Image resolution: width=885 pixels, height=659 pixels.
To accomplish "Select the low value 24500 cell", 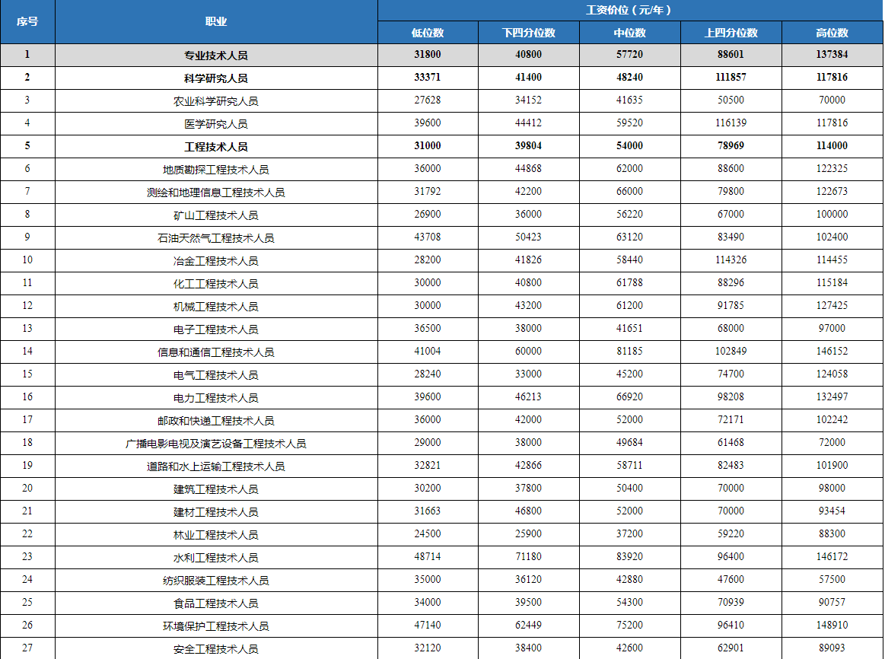I will 428,534.
